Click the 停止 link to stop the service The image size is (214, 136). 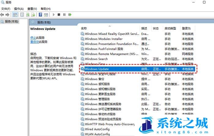(x=33, y=38)
